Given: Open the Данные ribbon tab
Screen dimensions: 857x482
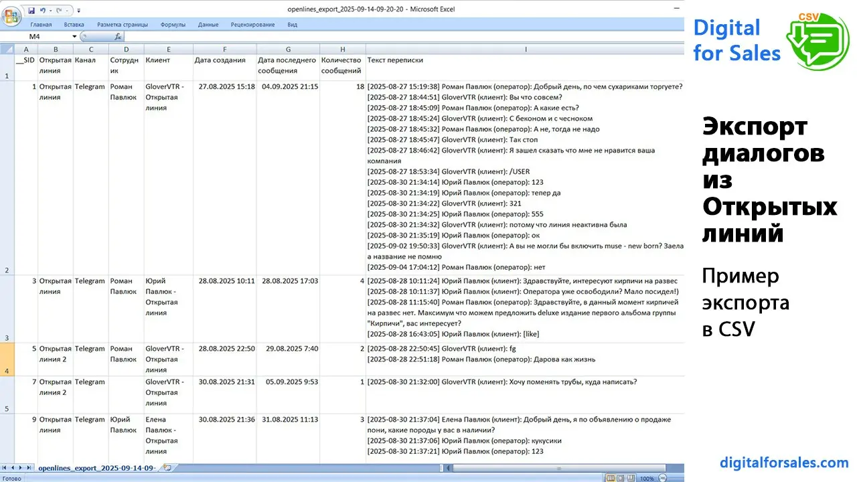Looking at the screenshot, I should click(x=208, y=25).
